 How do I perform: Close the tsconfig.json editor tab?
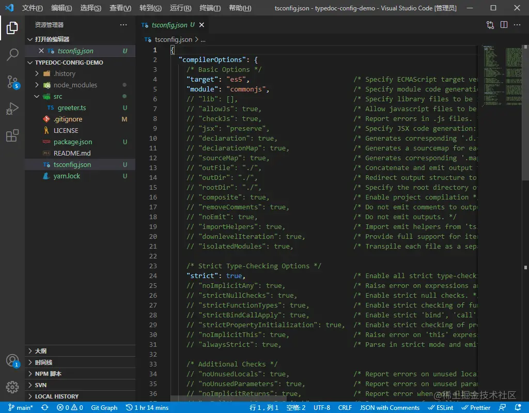coord(201,25)
